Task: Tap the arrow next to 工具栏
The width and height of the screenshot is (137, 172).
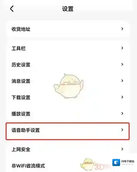Action: 122,48
